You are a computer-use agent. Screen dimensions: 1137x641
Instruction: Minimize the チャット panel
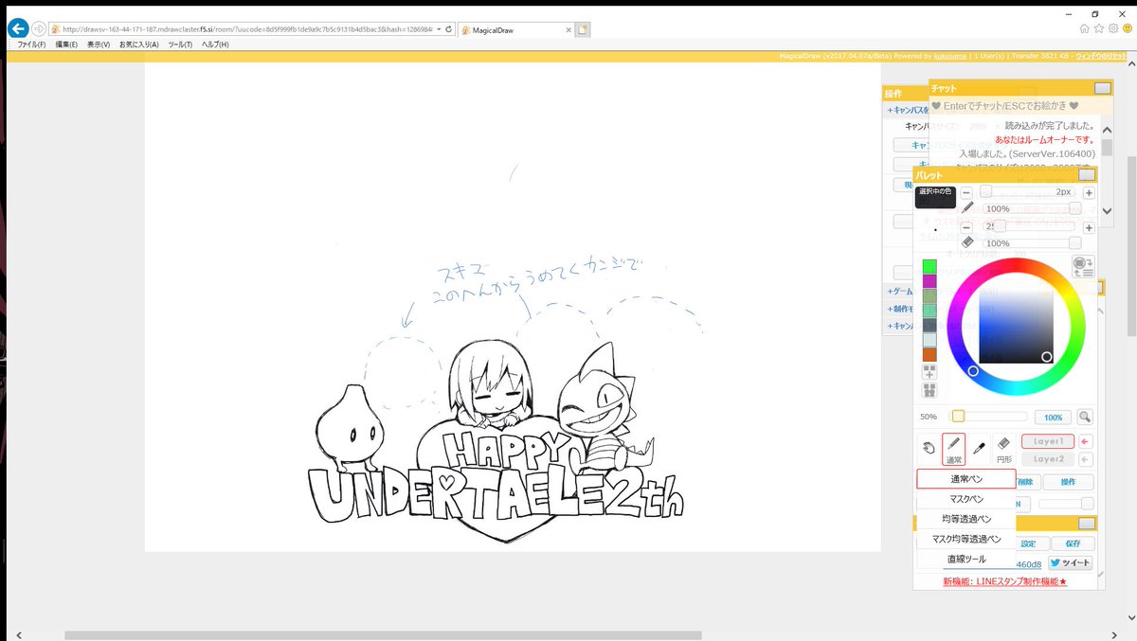click(1102, 88)
